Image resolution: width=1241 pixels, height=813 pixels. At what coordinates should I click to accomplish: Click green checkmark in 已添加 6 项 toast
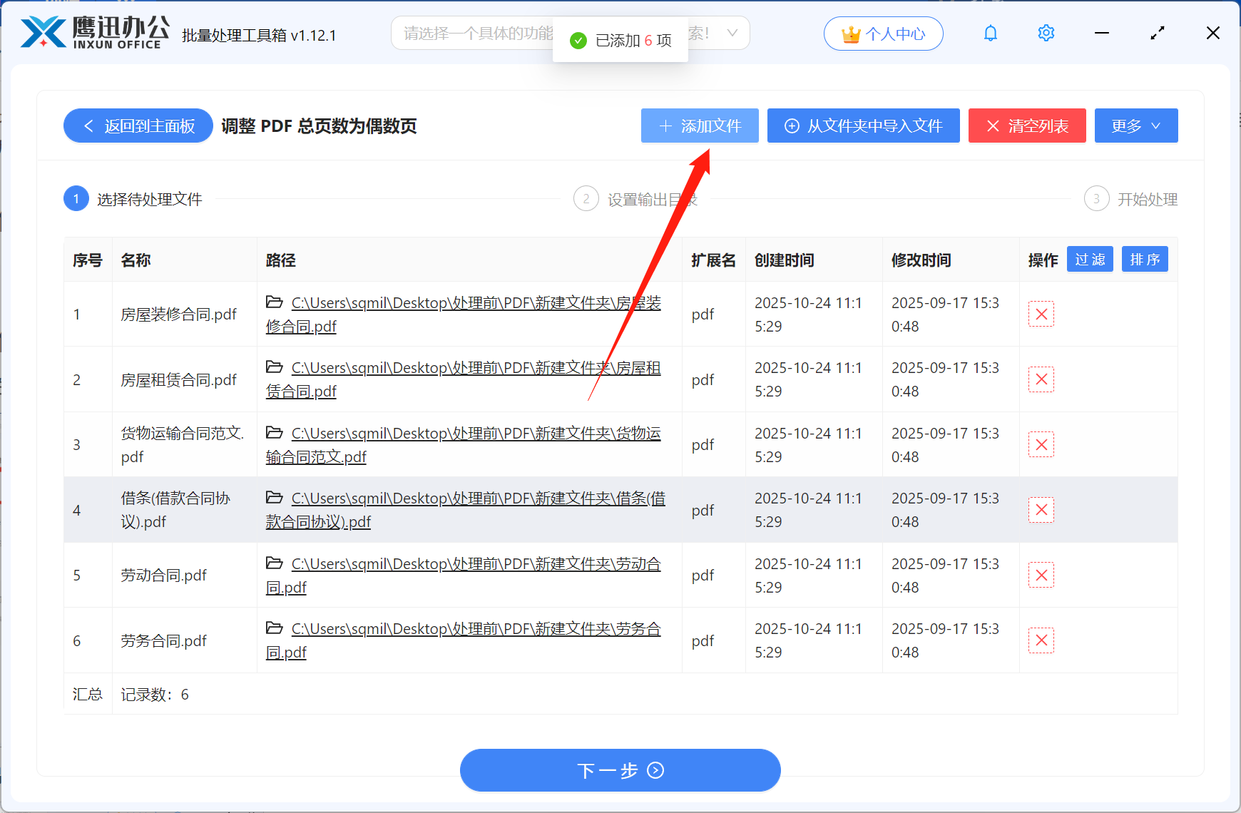coord(577,41)
